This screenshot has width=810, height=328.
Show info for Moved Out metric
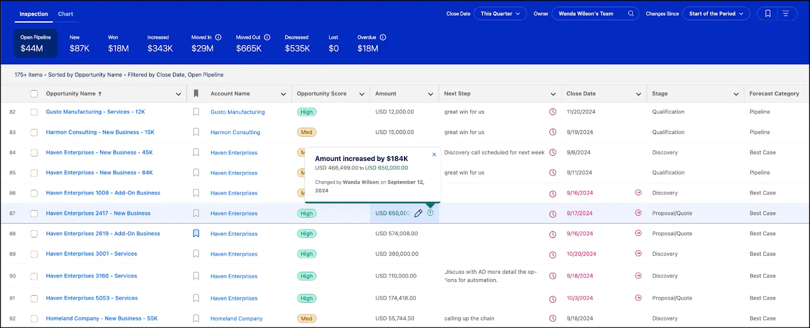pos(267,37)
